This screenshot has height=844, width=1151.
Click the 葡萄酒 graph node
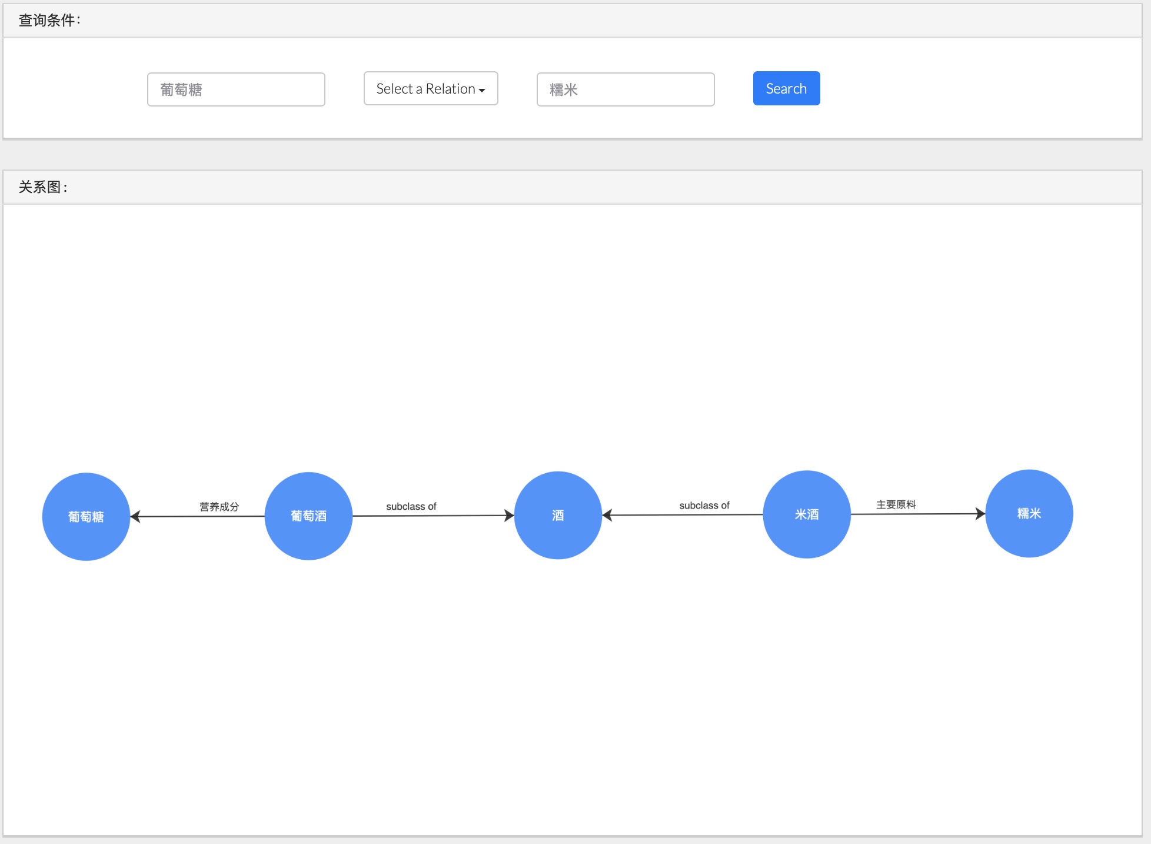[308, 516]
